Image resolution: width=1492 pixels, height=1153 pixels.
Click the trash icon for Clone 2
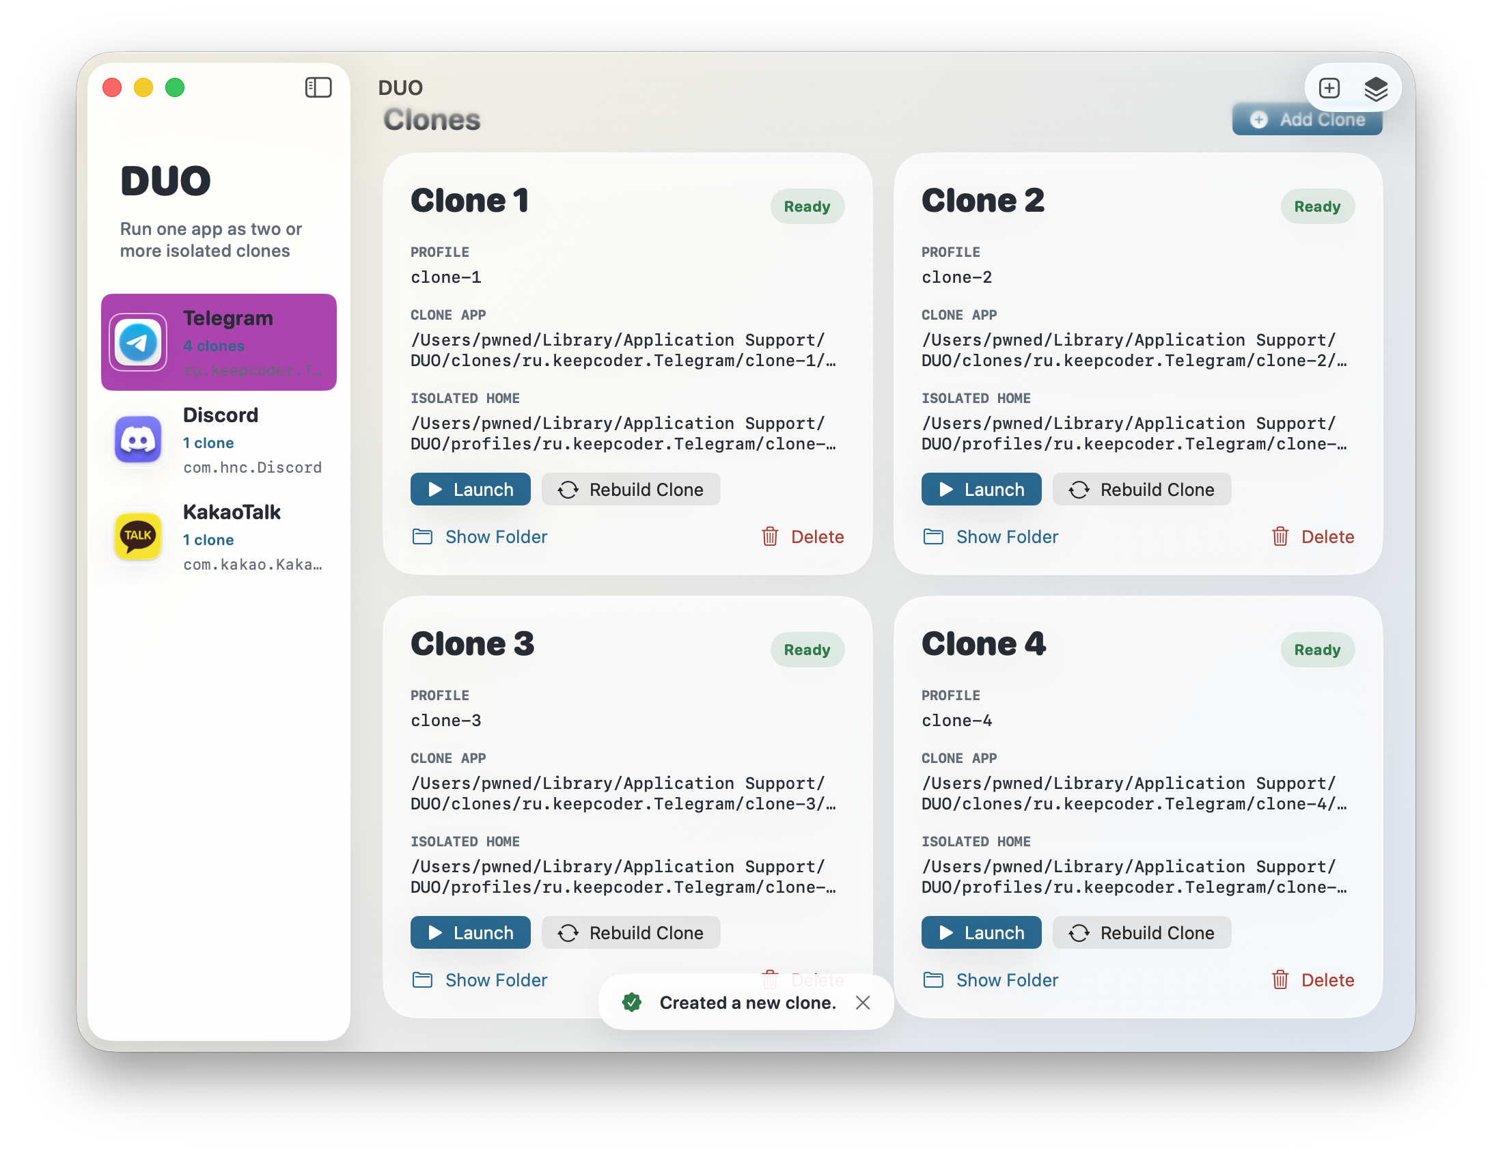click(1280, 537)
